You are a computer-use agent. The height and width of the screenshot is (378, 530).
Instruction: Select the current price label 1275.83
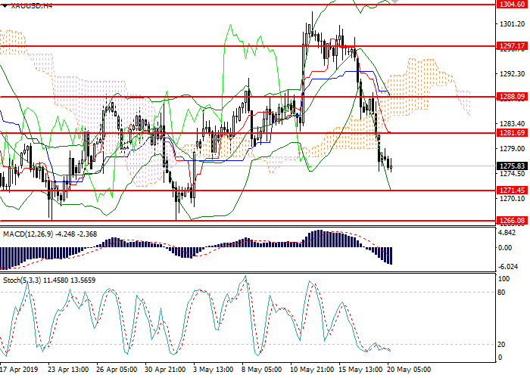pos(513,166)
